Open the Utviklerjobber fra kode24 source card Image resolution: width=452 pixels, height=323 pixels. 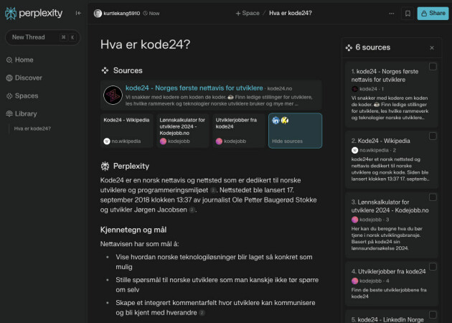pyautogui.click(x=239, y=131)
